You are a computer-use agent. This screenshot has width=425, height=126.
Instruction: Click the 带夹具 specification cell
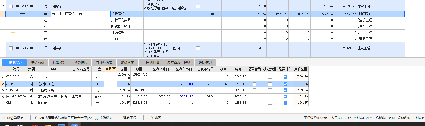(81, 97)
